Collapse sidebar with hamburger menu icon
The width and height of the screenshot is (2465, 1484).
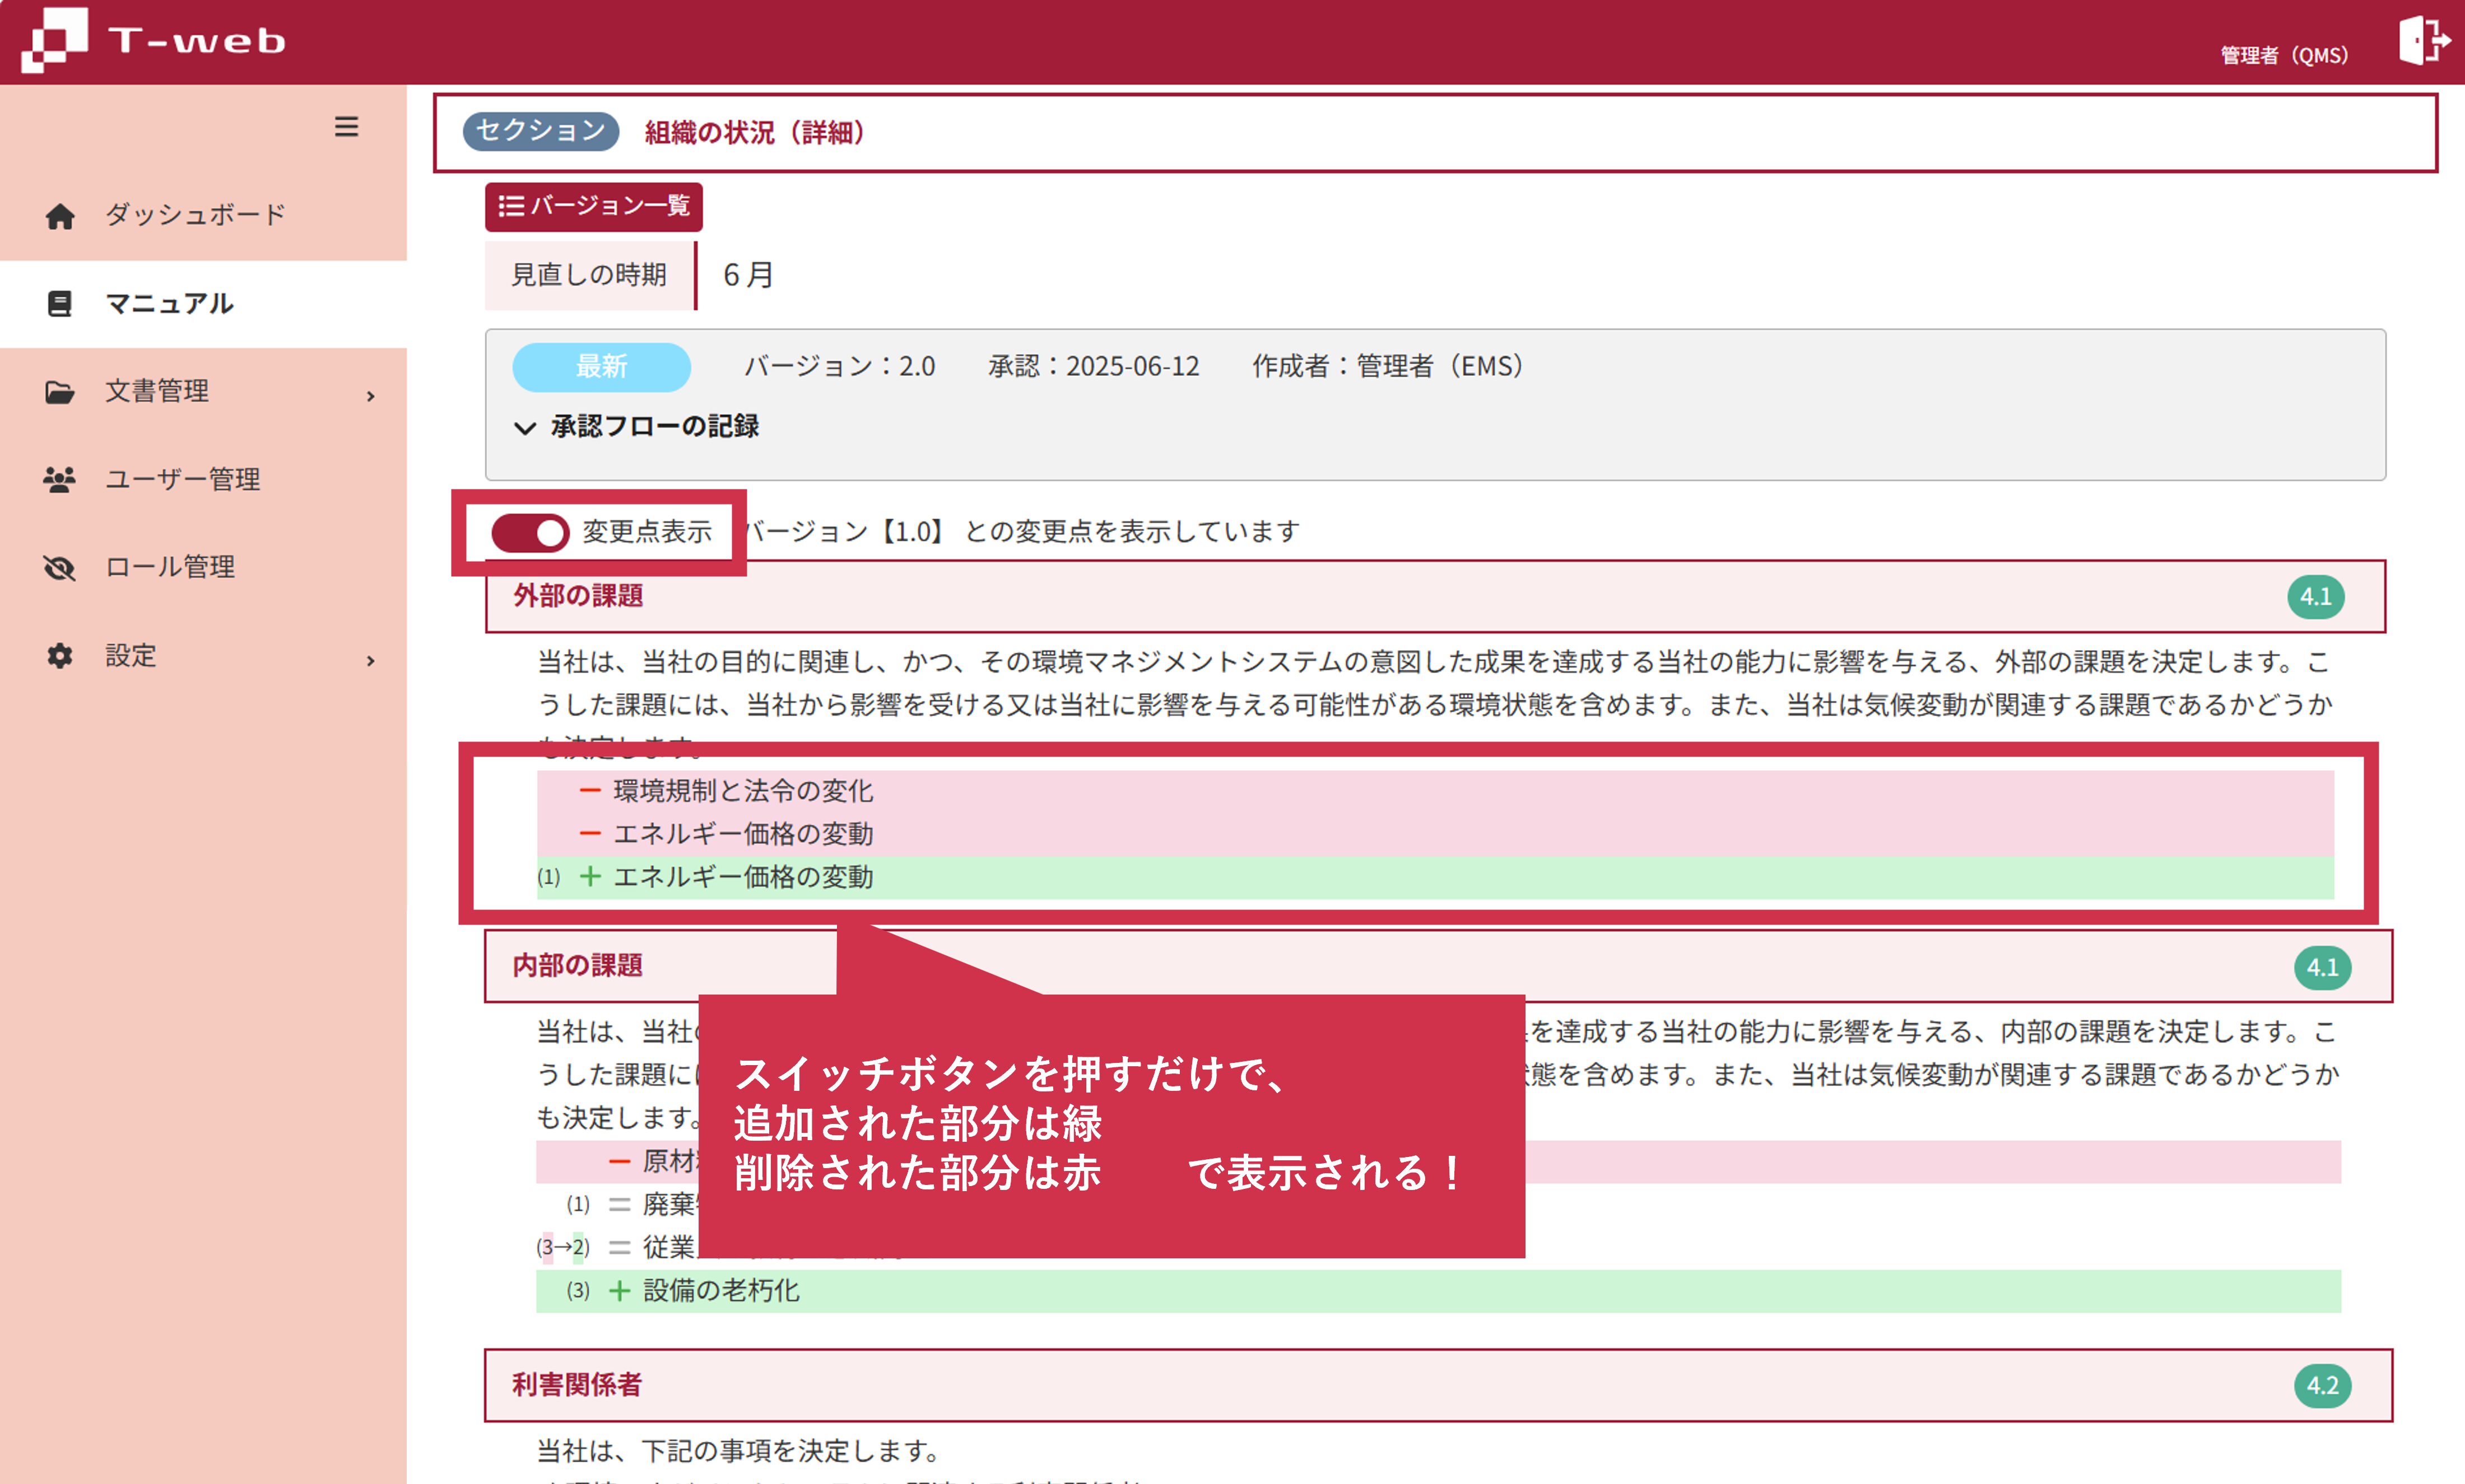point(346,127)
